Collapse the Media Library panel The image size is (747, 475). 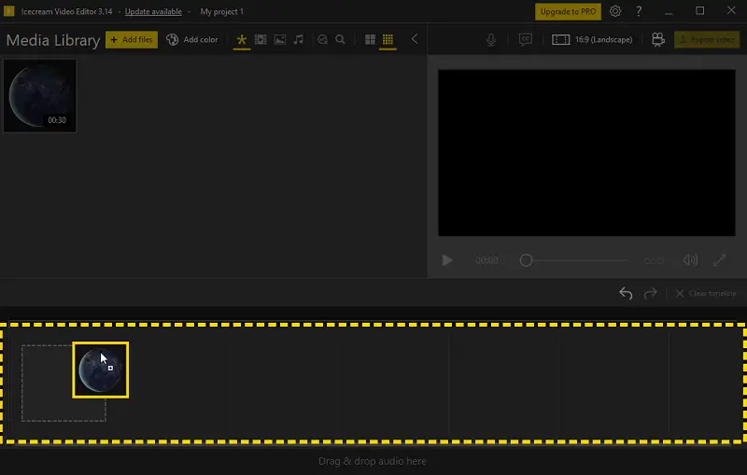(415, 39)
